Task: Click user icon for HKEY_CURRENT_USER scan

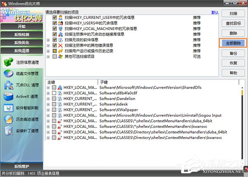Action: pyautogui.click(x=60, y=17)
